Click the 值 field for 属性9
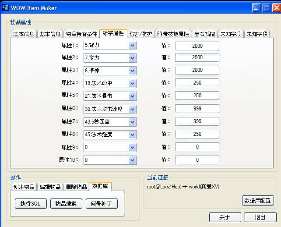281x227 pixels. (x=197, y=147)
